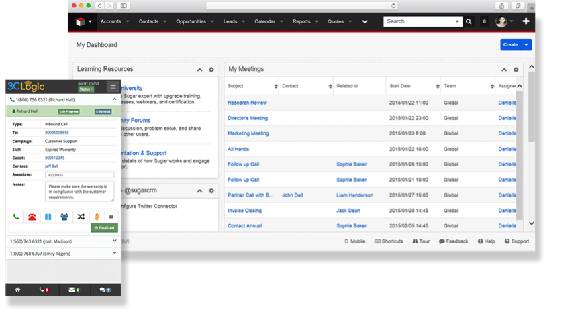The height and width of the screenshot is (332, 584).
Task: Click the blue hold/pause call icon
Action: pyautogui.click(x=48, y=217)
